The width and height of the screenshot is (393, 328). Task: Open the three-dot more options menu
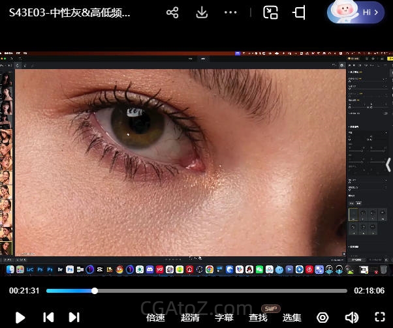tap(230, 12)
